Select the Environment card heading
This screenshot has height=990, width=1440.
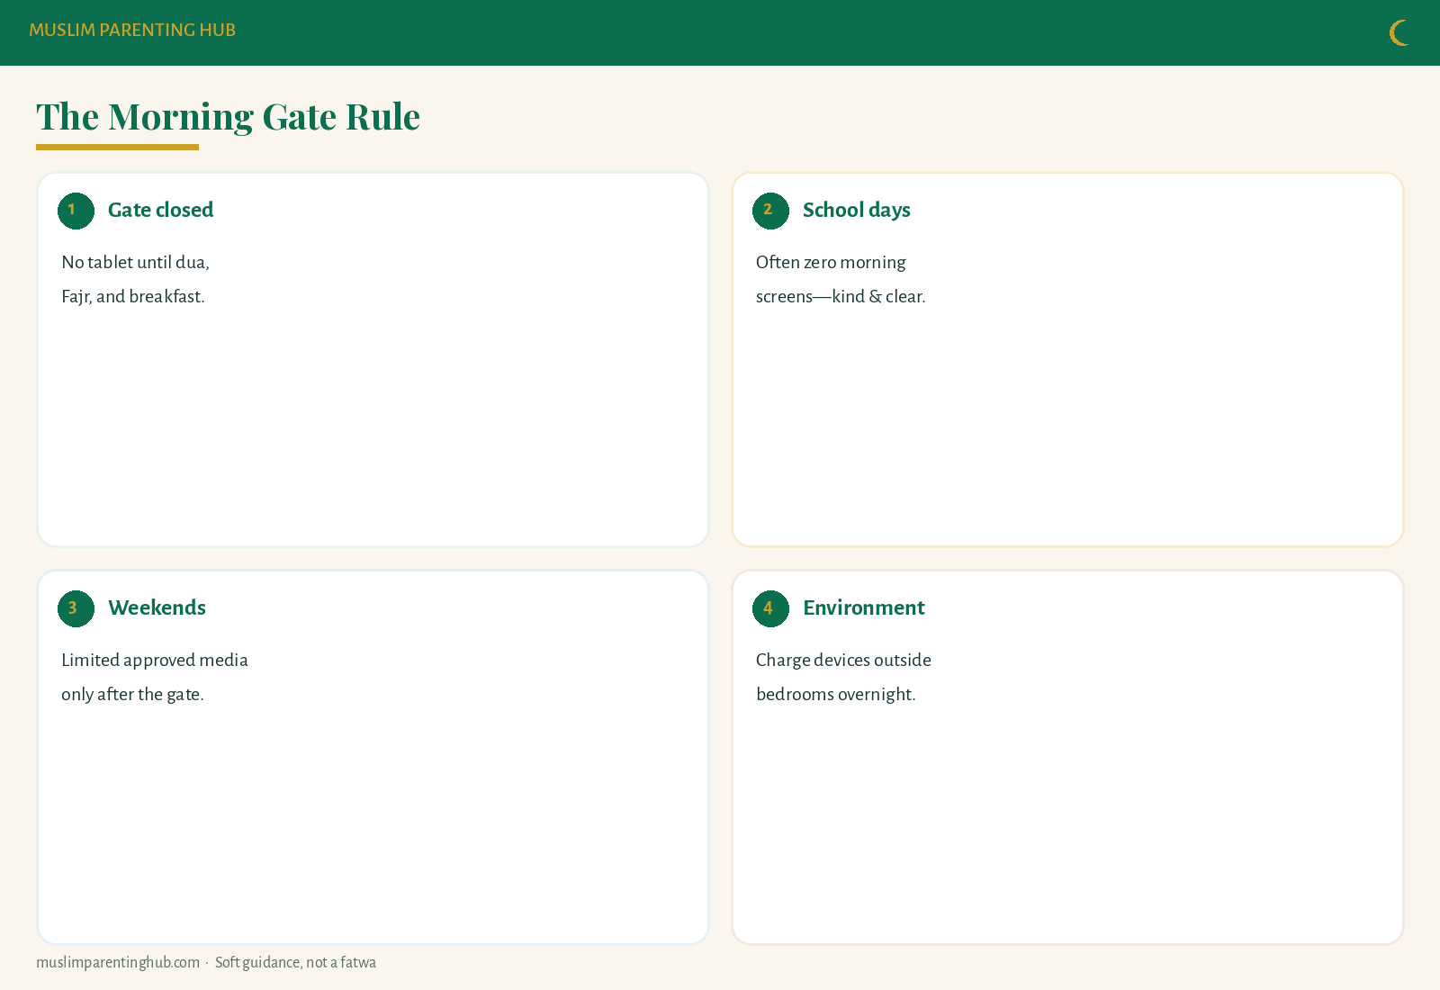[x=863, y=607]
